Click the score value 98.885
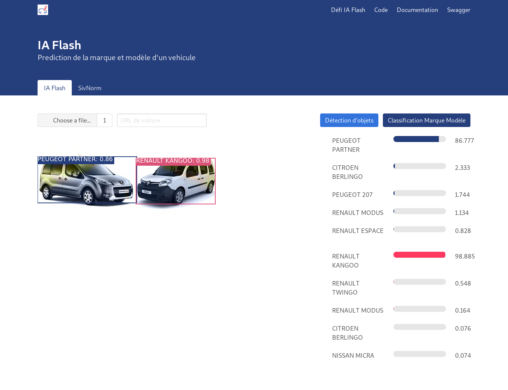The height and width of the screenshot is (390, 508). (x=465, y=256)
